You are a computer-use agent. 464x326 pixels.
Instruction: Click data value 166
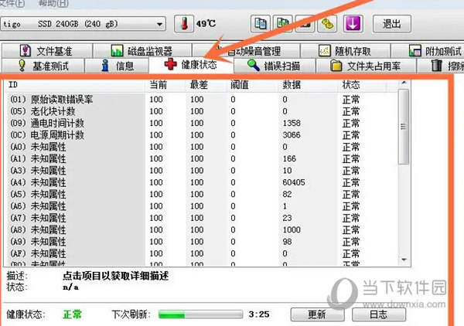pos(289,158)
